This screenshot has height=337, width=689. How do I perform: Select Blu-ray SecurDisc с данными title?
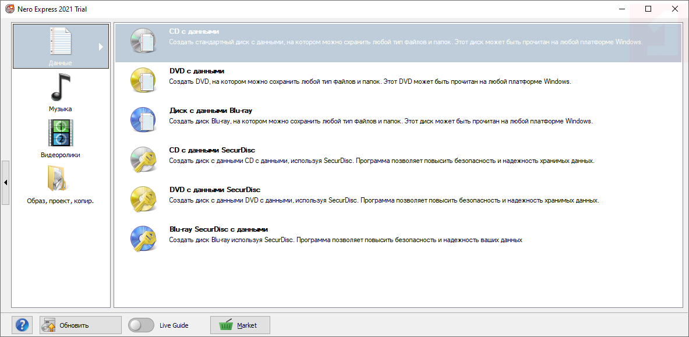click(218, 229)
